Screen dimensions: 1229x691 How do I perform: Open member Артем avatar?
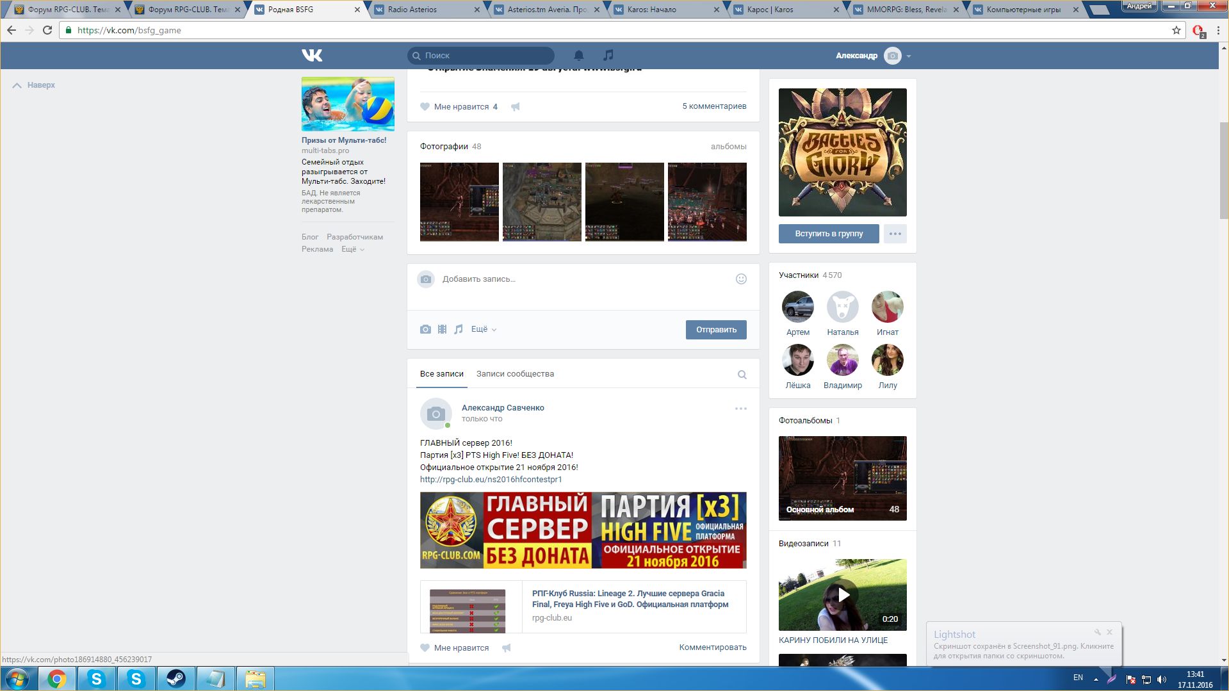[x=798, y=307]
